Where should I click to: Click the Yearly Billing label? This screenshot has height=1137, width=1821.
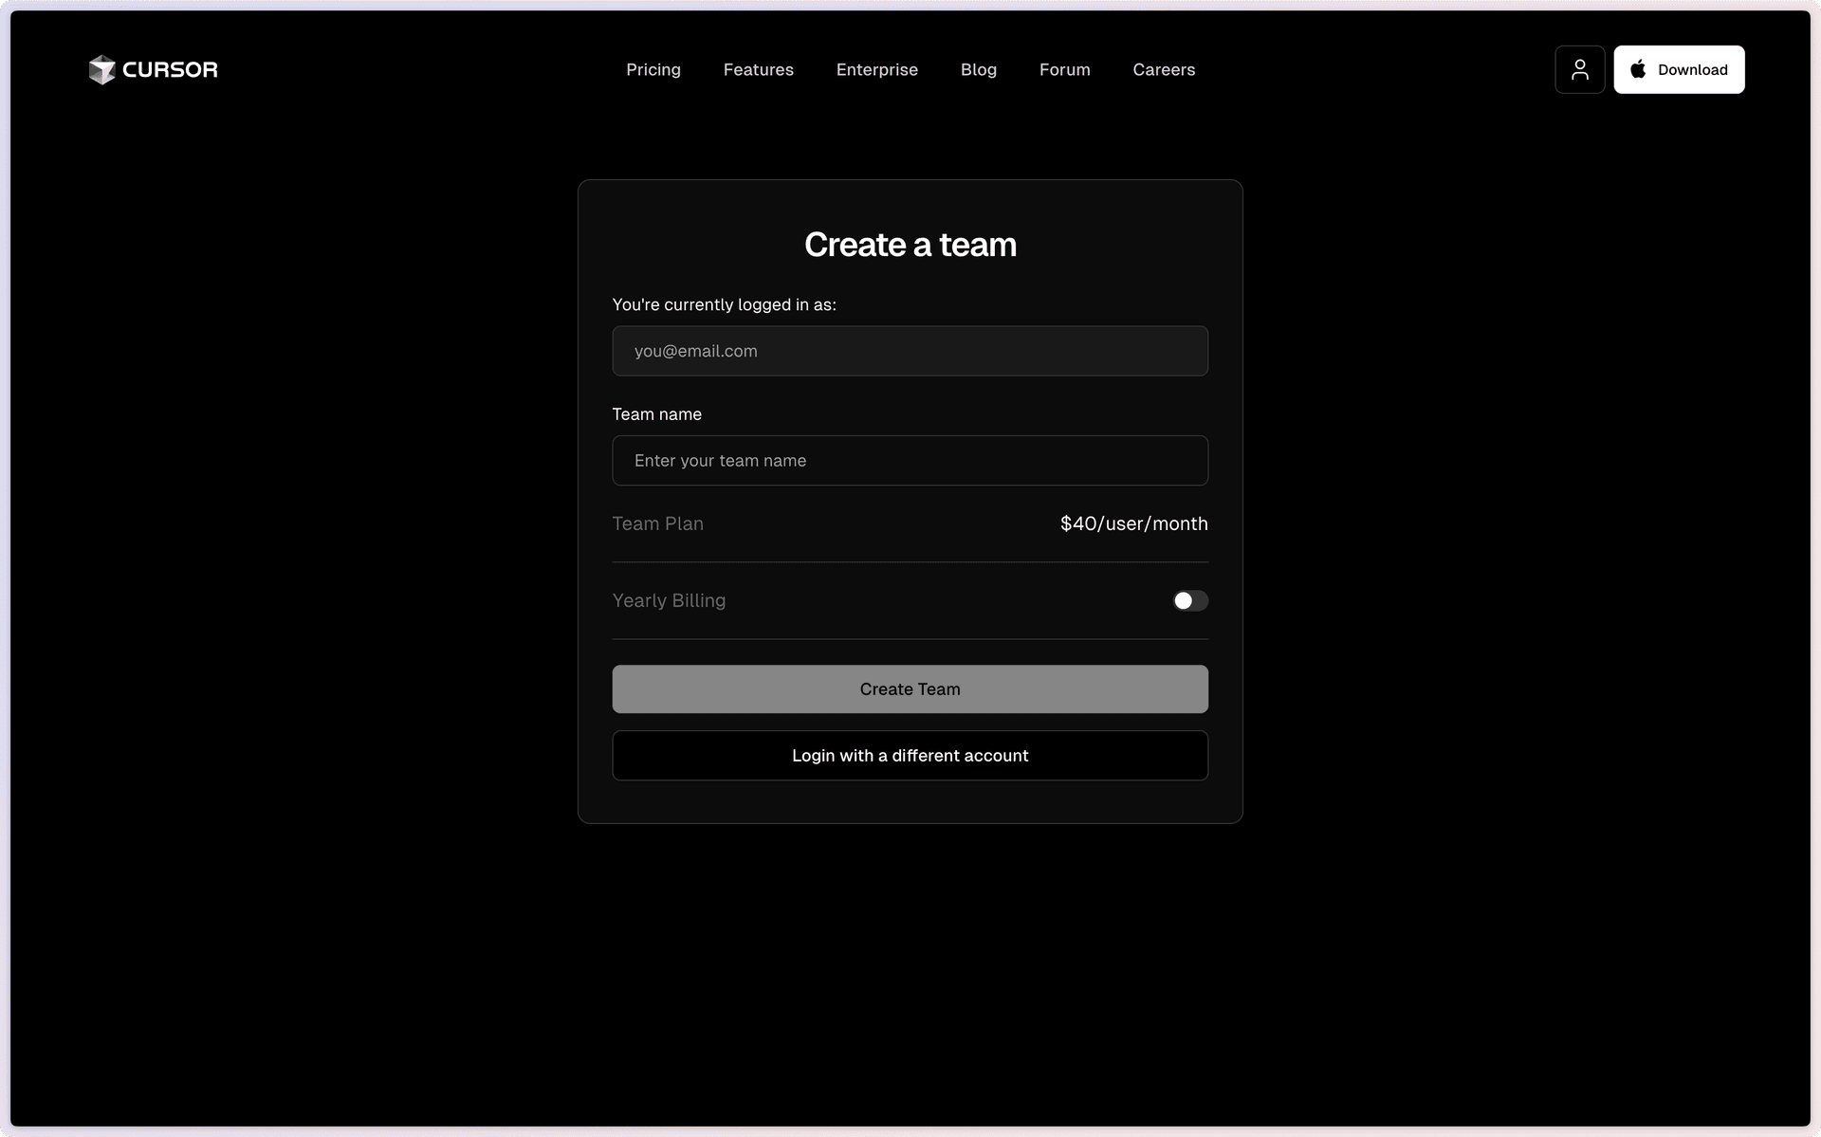coord(668,600)
